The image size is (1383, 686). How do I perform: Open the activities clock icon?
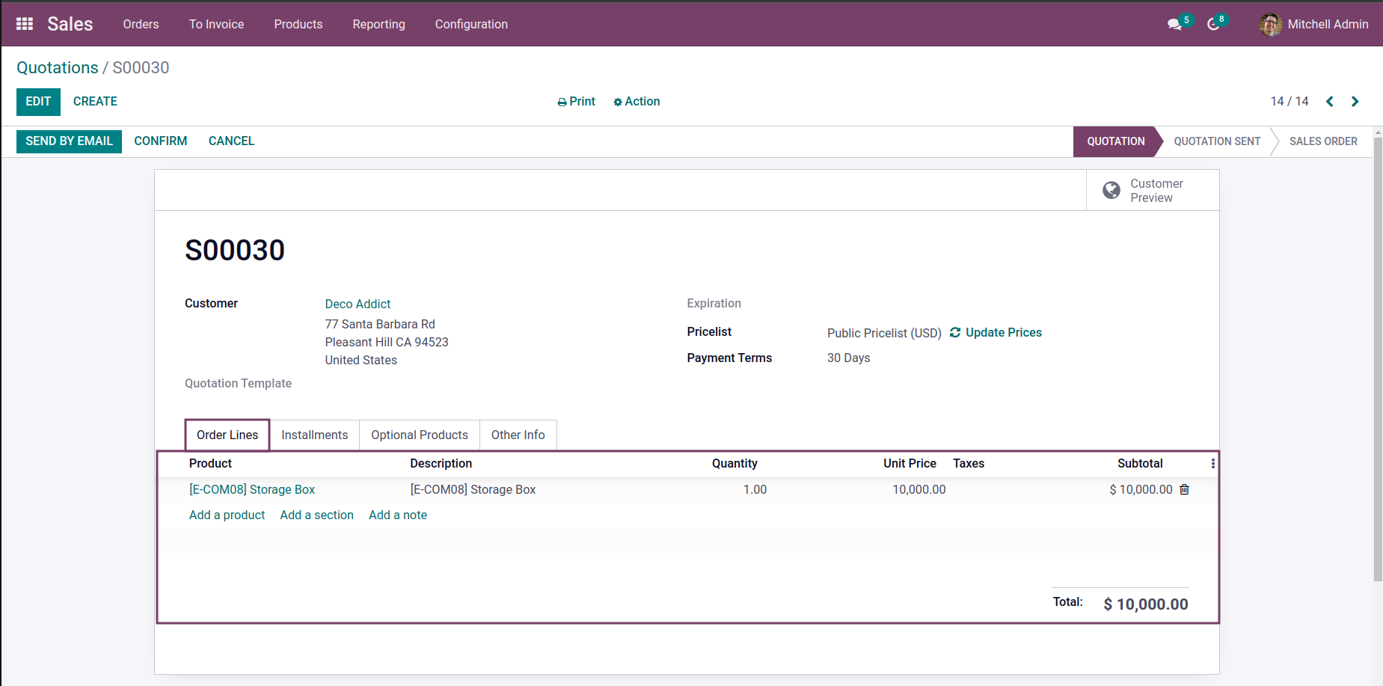[x=1213, y=25]
